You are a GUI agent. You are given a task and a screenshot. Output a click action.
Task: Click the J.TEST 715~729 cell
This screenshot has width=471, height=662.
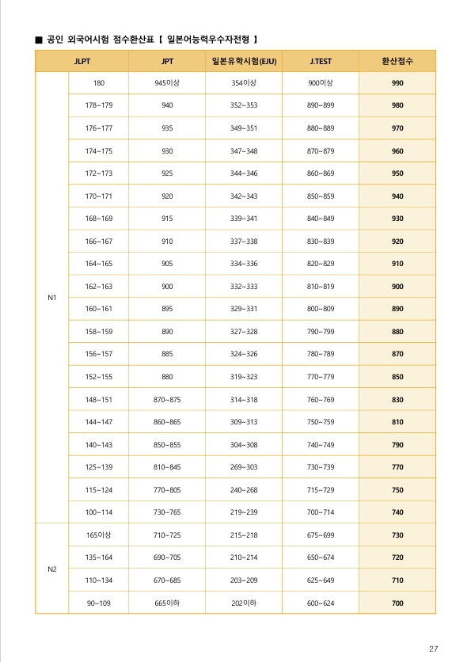click(x=321, y=489)
